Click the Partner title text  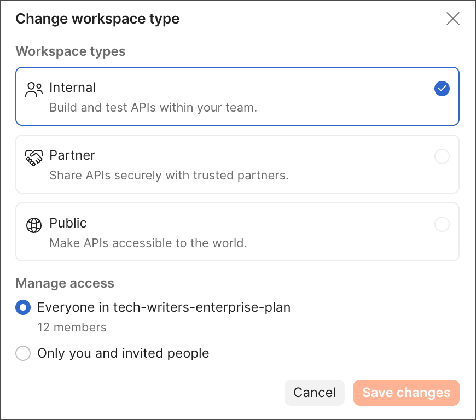coord(72,155)
